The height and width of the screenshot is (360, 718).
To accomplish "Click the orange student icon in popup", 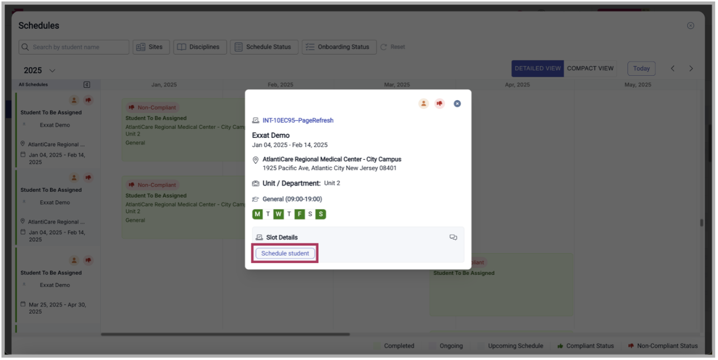I will click(424, 103).
